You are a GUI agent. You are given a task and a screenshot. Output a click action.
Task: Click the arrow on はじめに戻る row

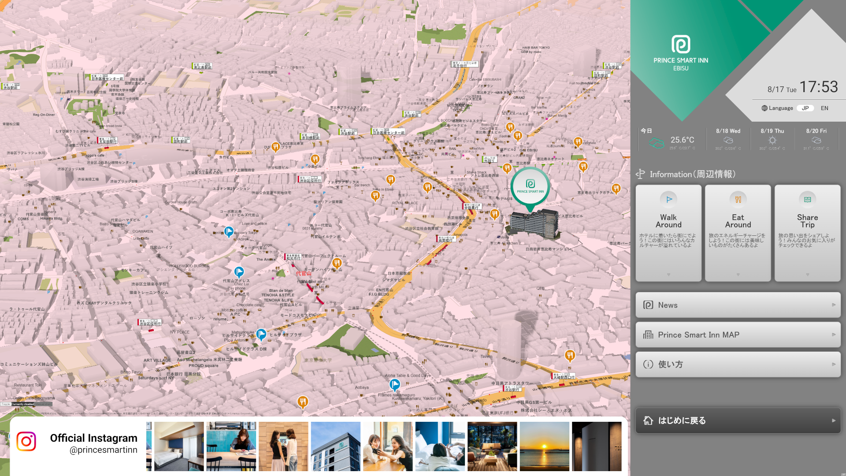[833, 420]
